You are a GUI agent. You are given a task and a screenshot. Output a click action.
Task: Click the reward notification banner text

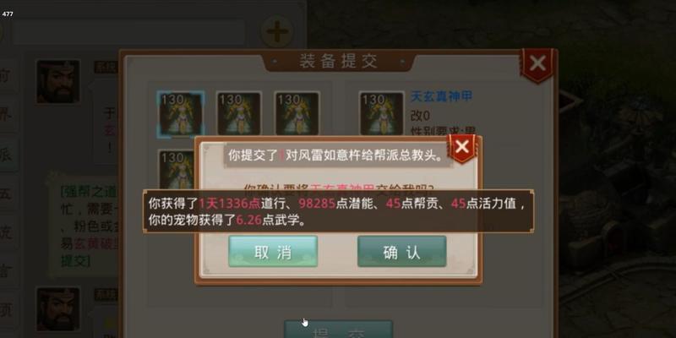(x=339, y=211)
